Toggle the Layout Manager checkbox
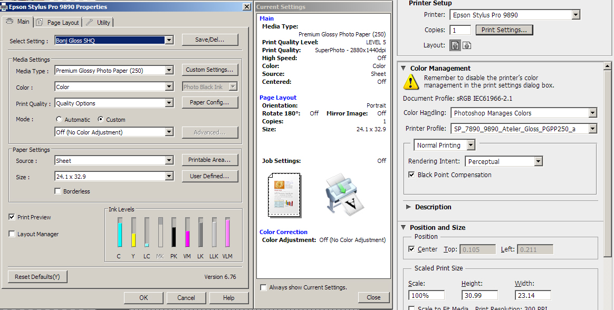This screenshot has width=614, height=310. click(12, 234)
